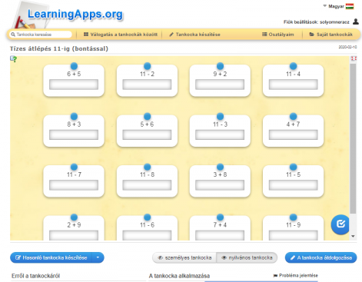Click the blue pin on 3 + 8 card
Image resolution: width=362 pixels, height=282 pixels.
tap(220, 167)
